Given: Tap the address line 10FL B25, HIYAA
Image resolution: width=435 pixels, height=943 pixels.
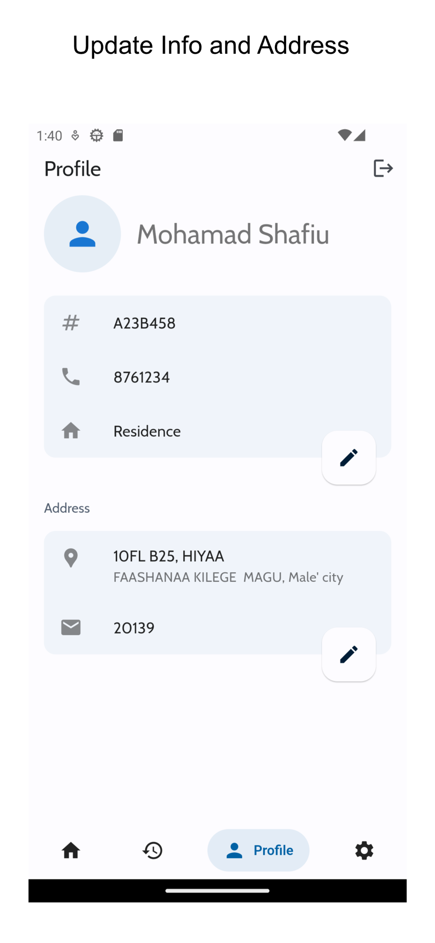Looking at the screenshot, I should point(169,556).
